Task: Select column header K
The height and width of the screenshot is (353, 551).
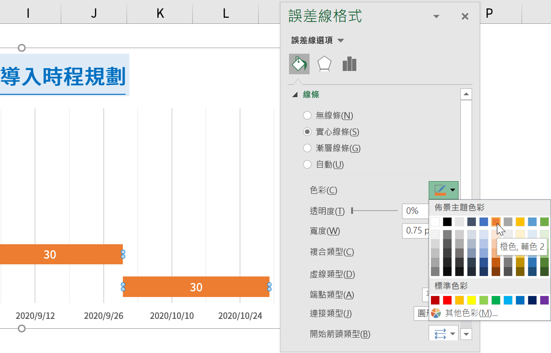Action: pyautogui.click(x=160, y=13)
